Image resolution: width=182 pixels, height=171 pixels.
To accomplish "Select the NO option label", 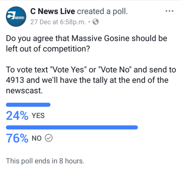I will point(36,138).
